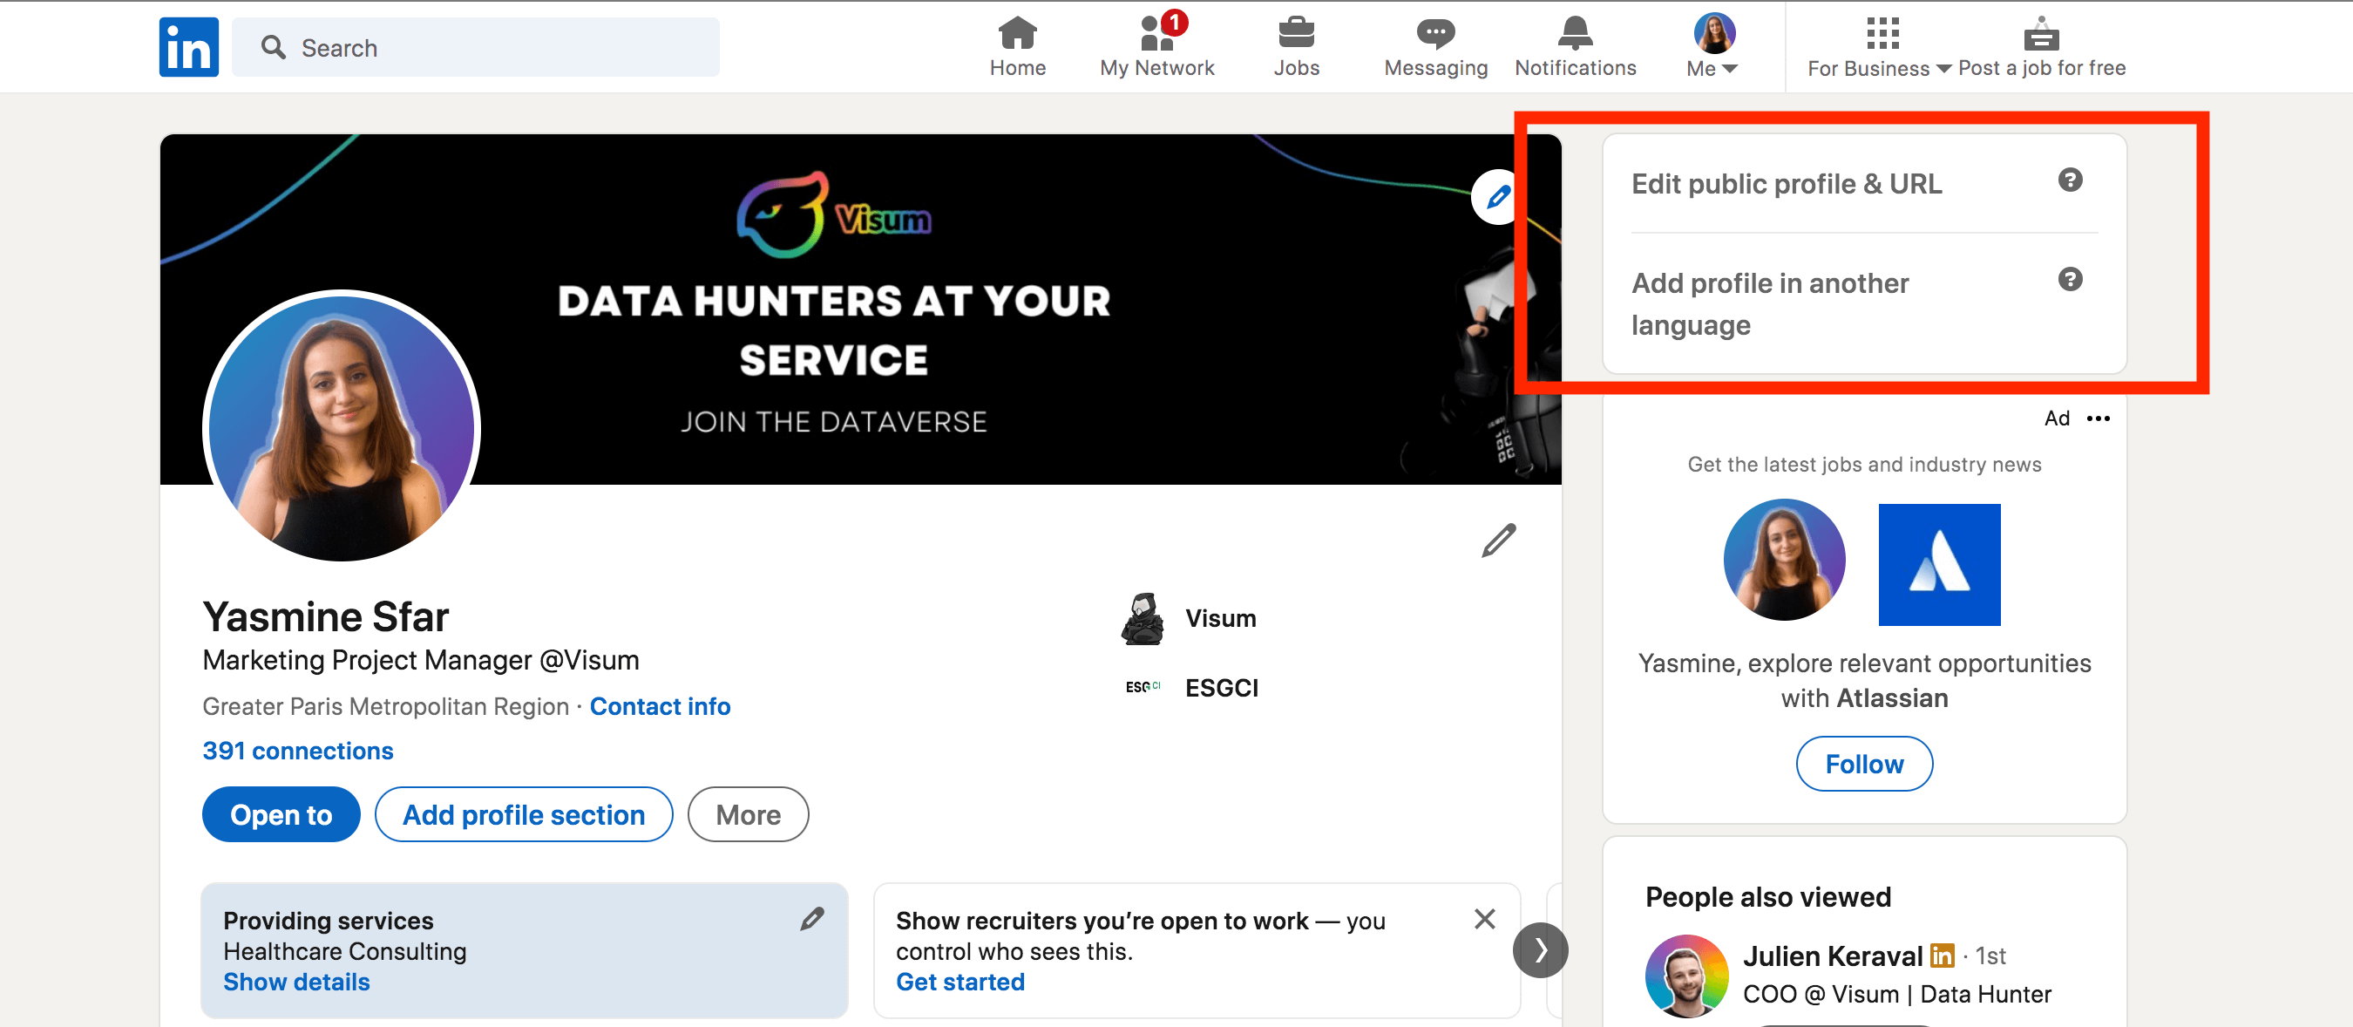This screenshot has width=2353, height=1027.
Task: Edit the cover banner with pencil icon
Action: (x=1497, y=196)
